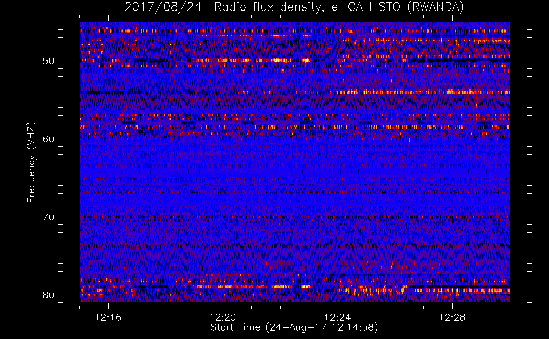Click the plot title "Radio flux density, e-CALLISTO (RWANDA)"
Screen dimensions: 549x339
(339, 7)
